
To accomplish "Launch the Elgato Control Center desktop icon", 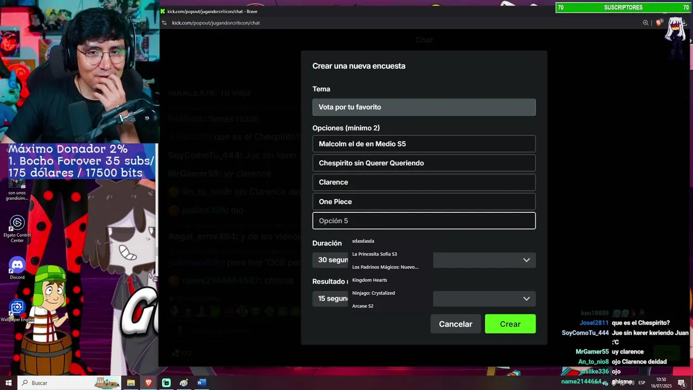I will [x=17, y=229].
